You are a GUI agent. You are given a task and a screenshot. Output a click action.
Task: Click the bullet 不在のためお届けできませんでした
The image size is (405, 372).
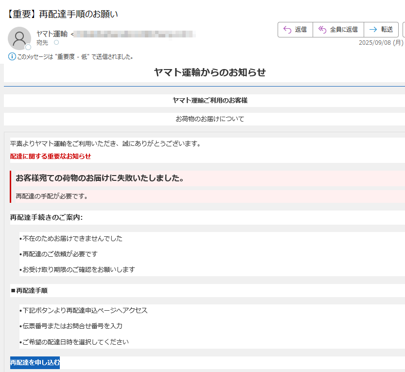(71, 238)
